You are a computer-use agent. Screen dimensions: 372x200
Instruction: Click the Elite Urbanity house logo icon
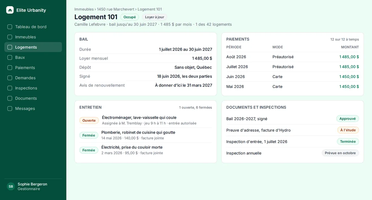pos(10,10)
